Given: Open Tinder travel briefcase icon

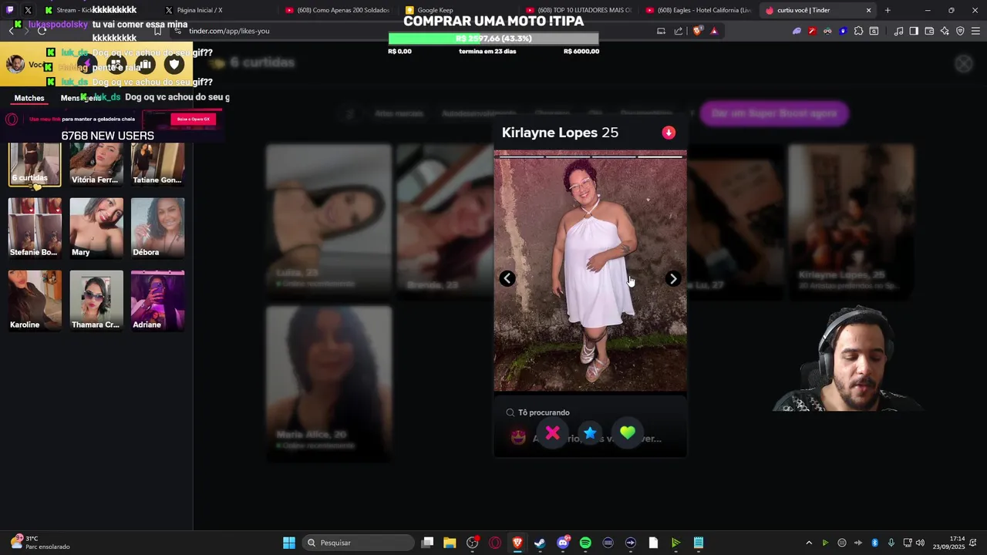Looking at the screenshot, I should click(145, 64).
